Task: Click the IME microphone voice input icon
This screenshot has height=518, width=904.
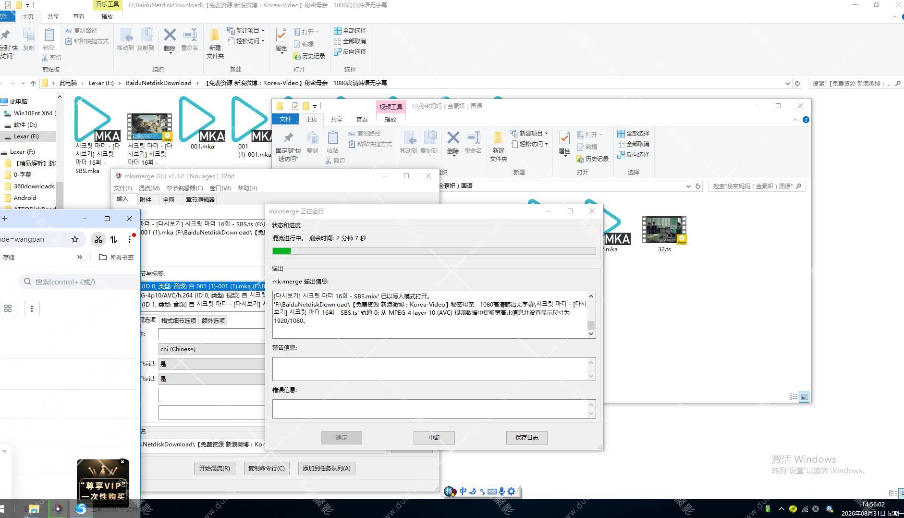Action: pyautogui.click(x=501, y=491)
